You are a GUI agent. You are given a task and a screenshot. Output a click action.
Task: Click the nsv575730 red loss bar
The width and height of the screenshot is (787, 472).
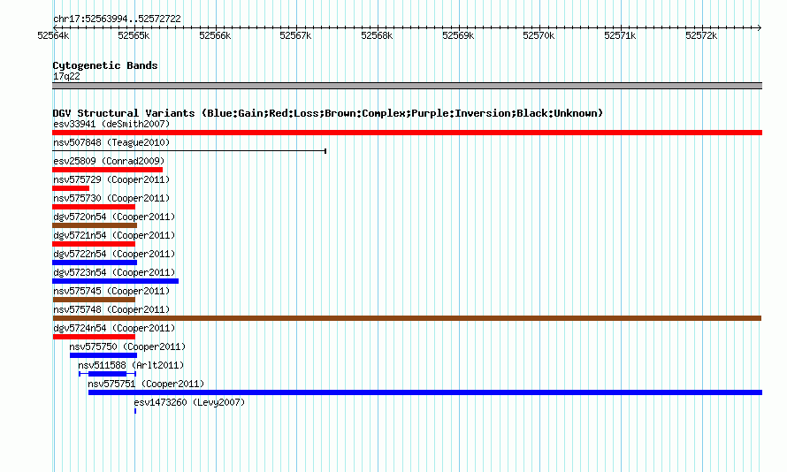94,207
